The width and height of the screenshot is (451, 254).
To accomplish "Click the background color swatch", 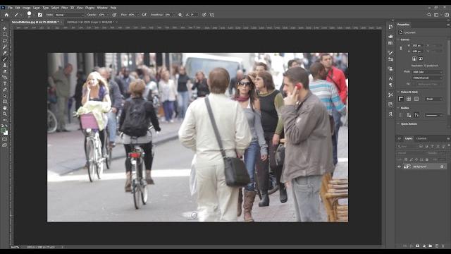I will coord(6,133).
